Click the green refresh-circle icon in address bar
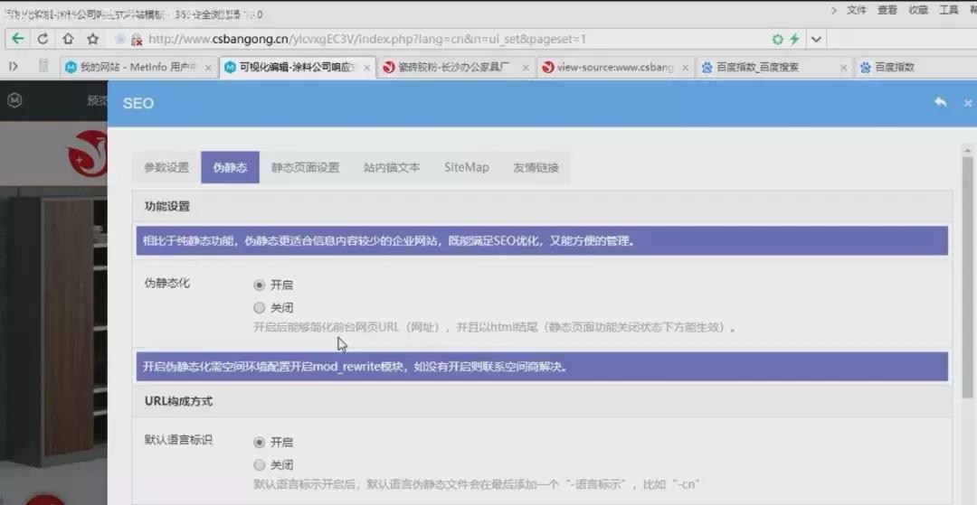The image size is (977, 505). [778, 39]
